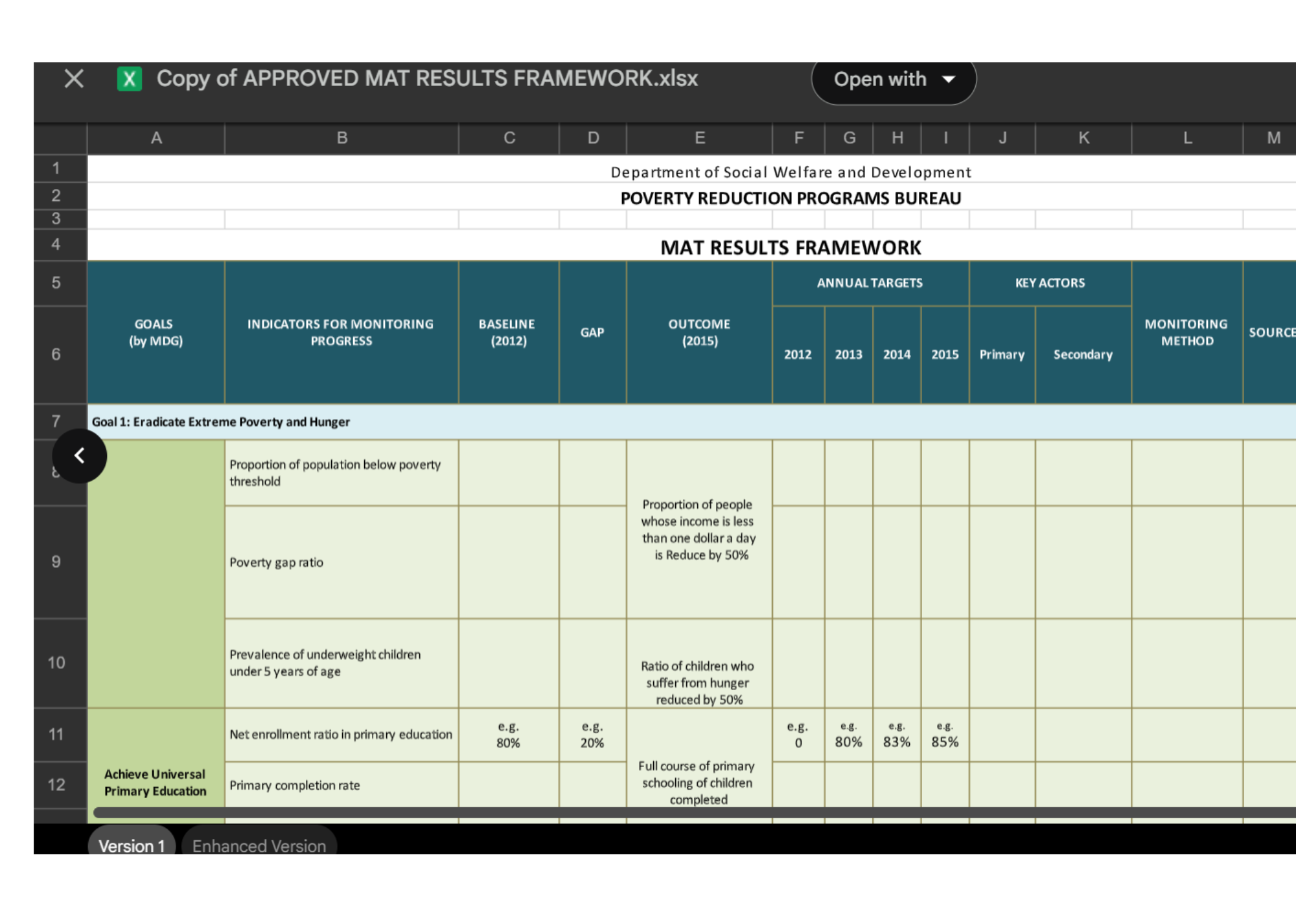Close the file preview with X icon
The width and height of the screenshot is (1296, 916).
pyautogui.click(x=74, y=79)
